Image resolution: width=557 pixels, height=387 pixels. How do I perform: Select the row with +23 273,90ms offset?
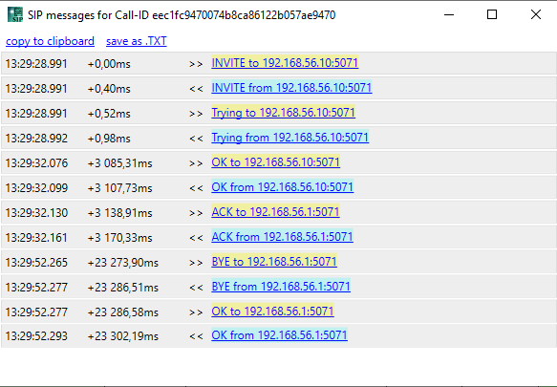pos(279,262)
